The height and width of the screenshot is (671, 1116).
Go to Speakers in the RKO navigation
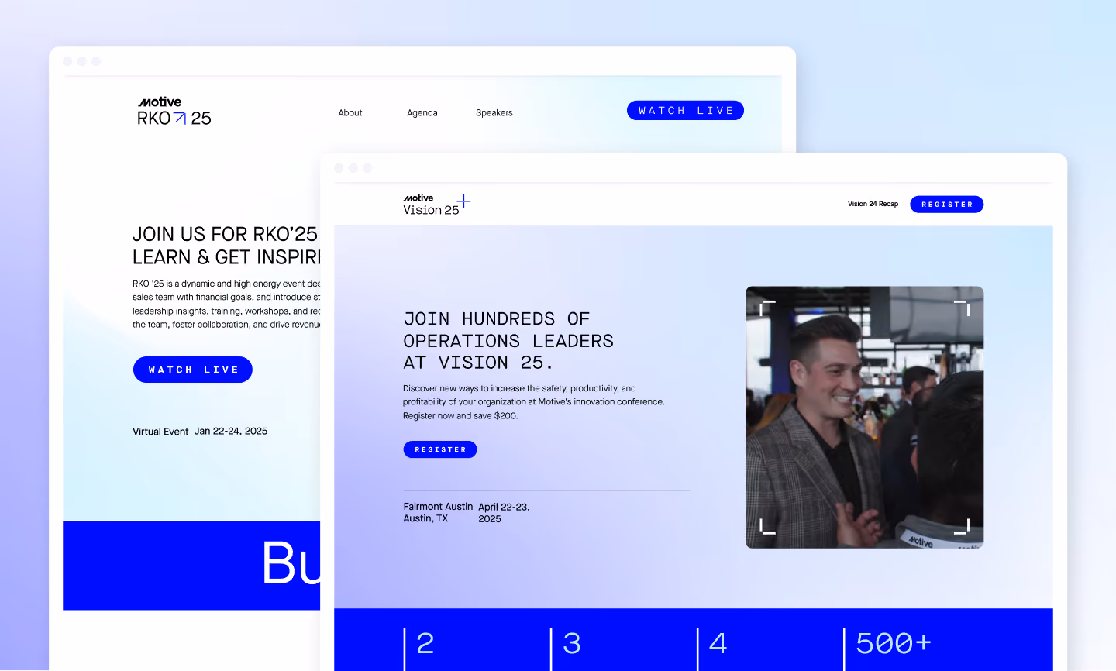494,113
